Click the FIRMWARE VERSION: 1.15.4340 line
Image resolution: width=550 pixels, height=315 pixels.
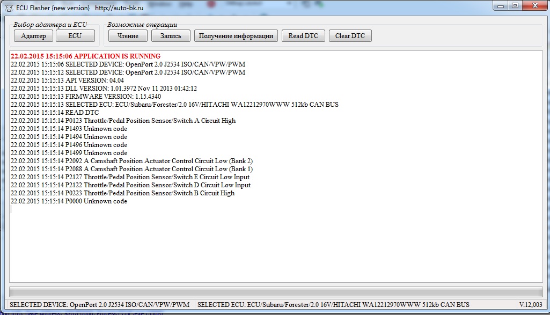86,97
